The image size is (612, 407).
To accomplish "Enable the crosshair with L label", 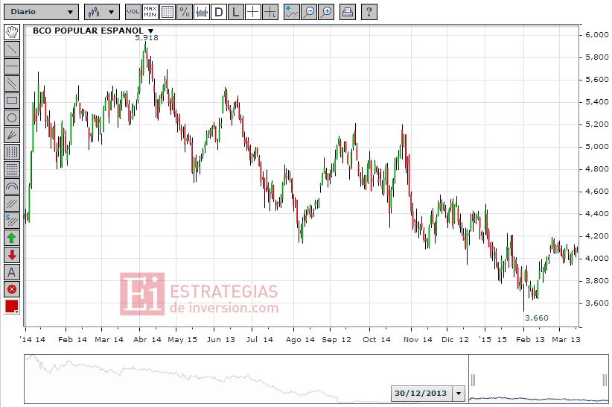I will tap(270, 12).
